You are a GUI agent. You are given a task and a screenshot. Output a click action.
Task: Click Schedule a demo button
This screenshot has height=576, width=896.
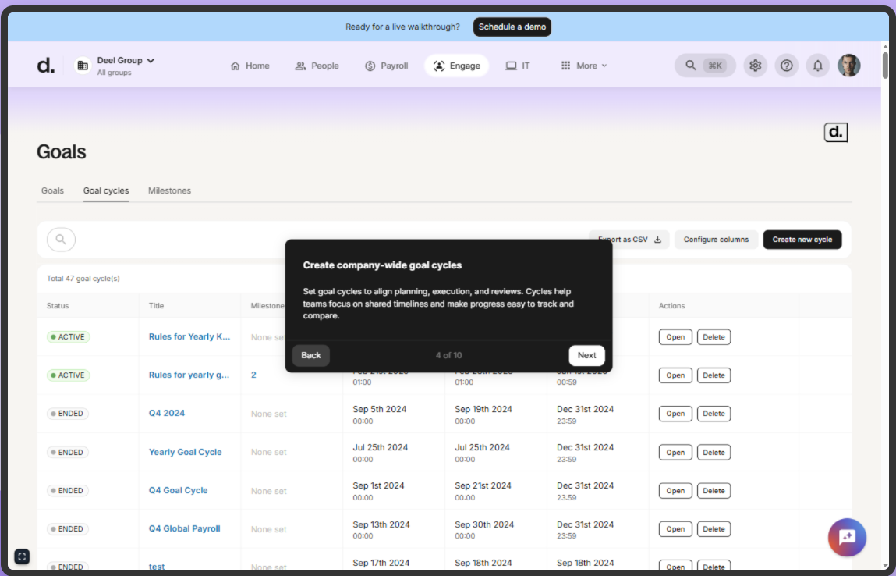(x=512, y=27)
